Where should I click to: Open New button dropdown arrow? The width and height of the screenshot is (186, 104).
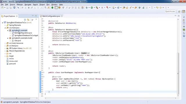pyautogui.click(x=5, y=8)
